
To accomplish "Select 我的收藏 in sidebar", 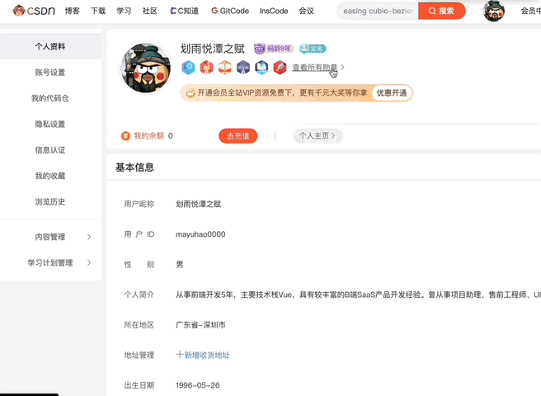I will click(50, 176).
